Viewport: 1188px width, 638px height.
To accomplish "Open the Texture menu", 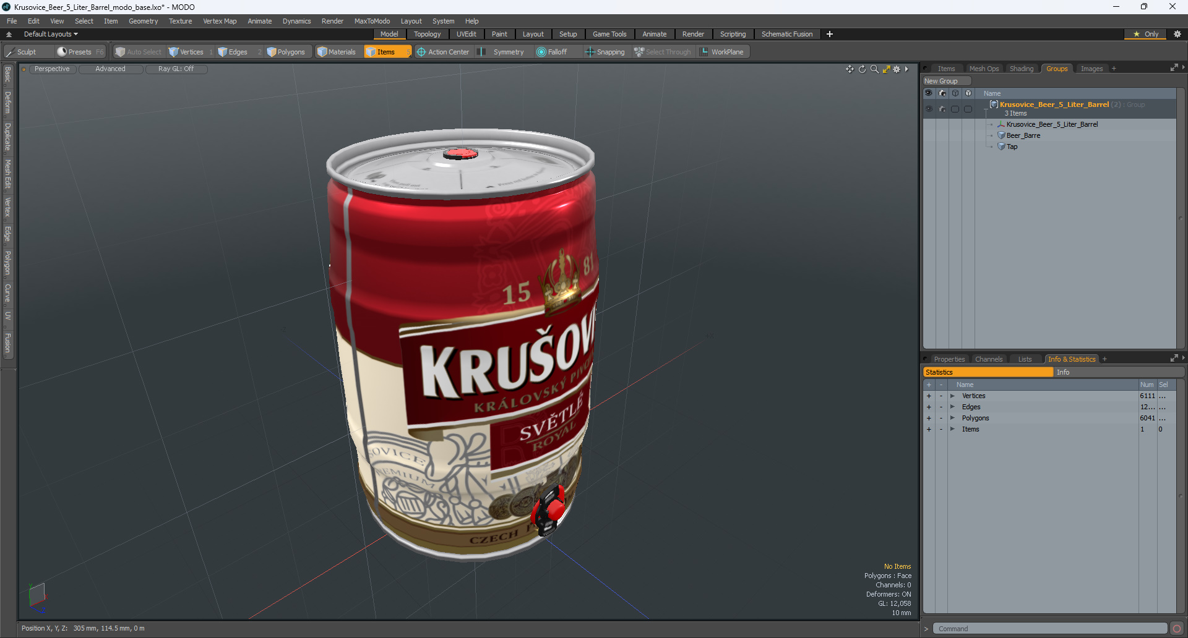I will (180, 21).
